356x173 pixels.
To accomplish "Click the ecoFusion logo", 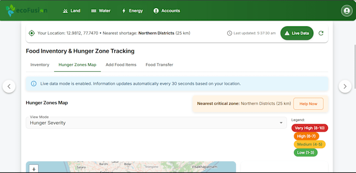I will click(27, 10).
